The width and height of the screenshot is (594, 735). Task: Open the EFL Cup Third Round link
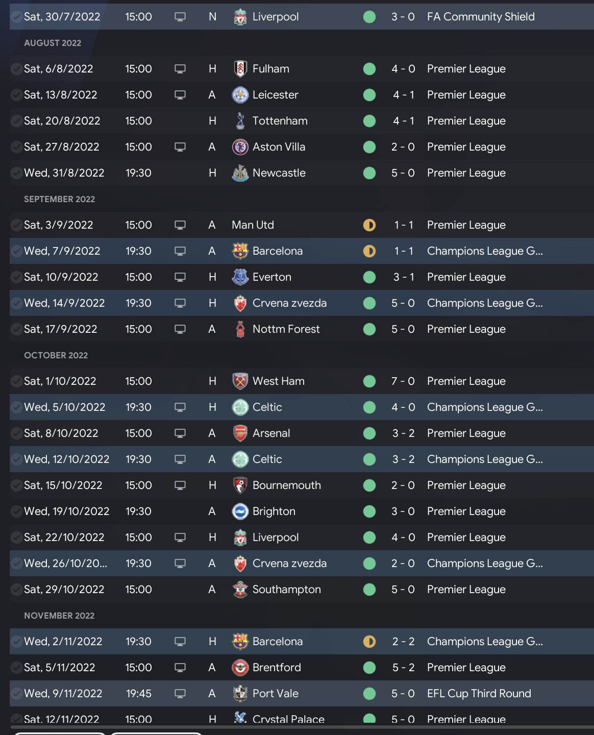(479, 694)
